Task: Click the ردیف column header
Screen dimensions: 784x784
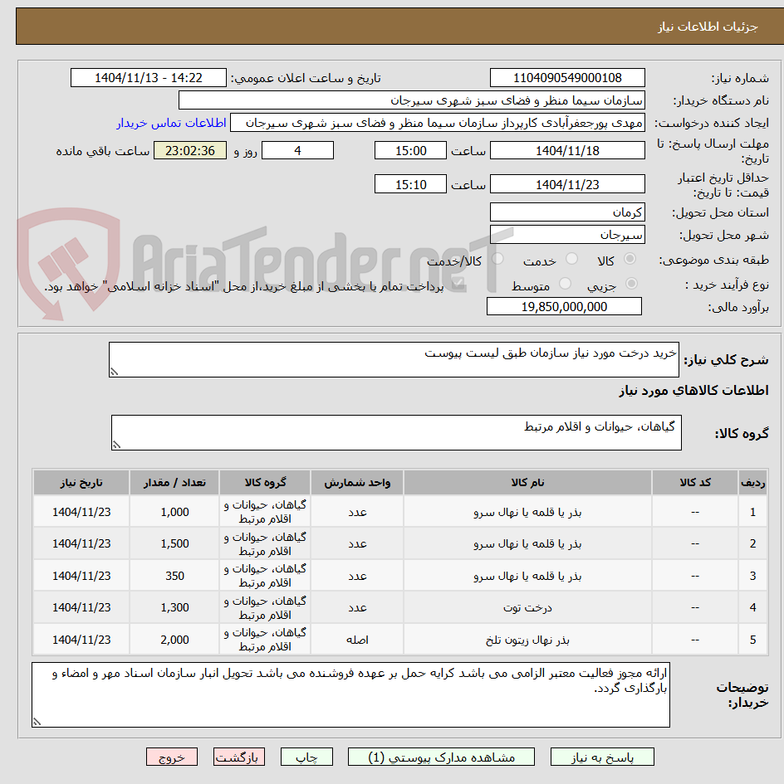Action: pyautogui.click(x=752, y=483)
